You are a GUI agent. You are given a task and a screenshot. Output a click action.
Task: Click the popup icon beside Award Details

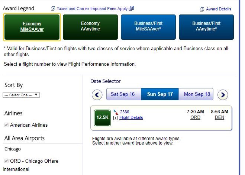(x=202, y=9)
